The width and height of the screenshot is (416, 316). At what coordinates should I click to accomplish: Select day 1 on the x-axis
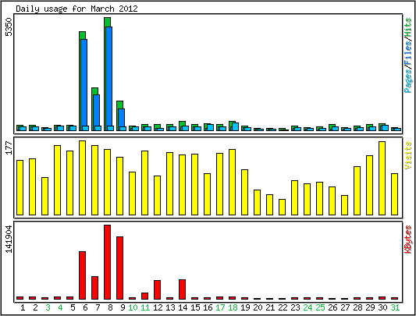coord(23,307)
